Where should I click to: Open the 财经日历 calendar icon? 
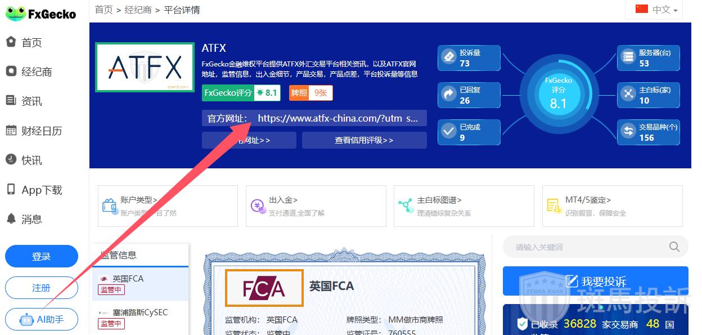11,131
